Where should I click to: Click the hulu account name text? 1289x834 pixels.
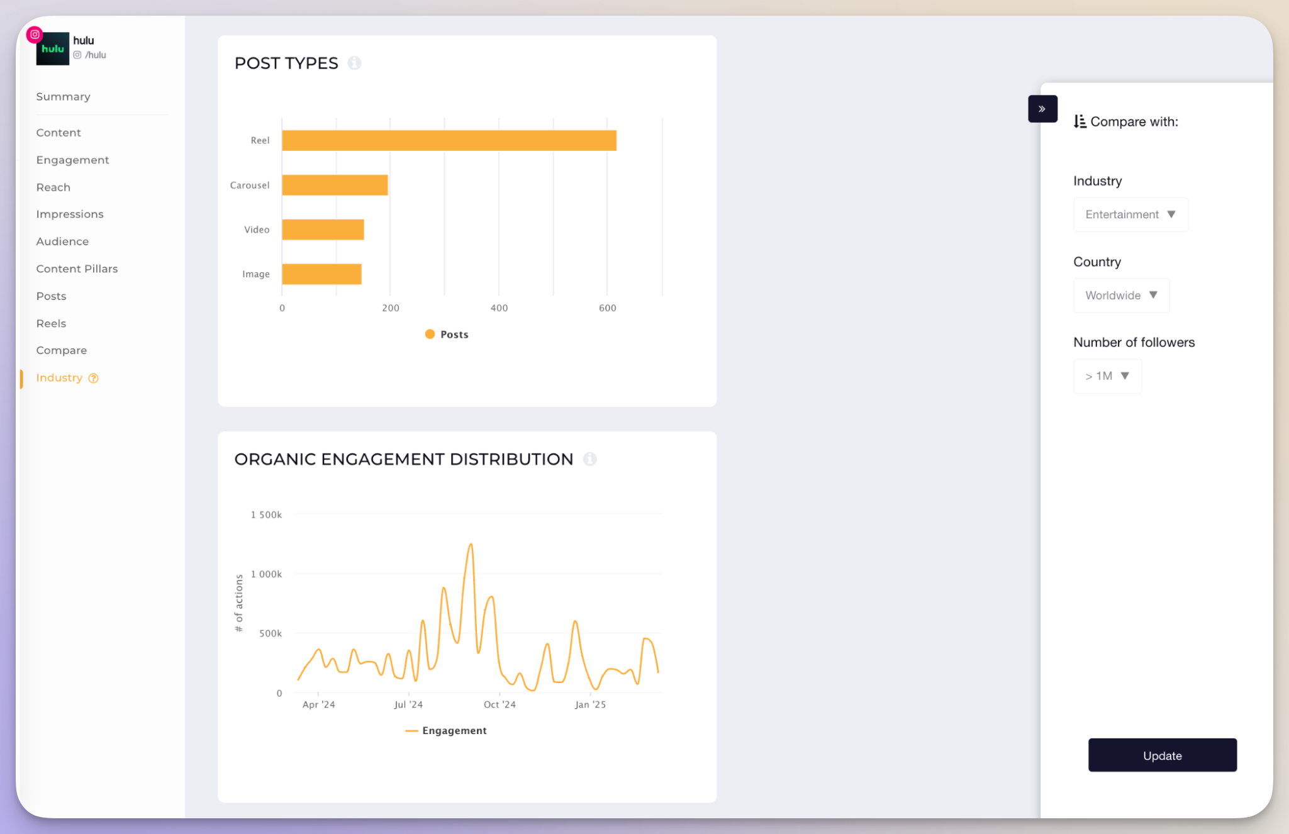pyautogui.click(x=84, y=41)
